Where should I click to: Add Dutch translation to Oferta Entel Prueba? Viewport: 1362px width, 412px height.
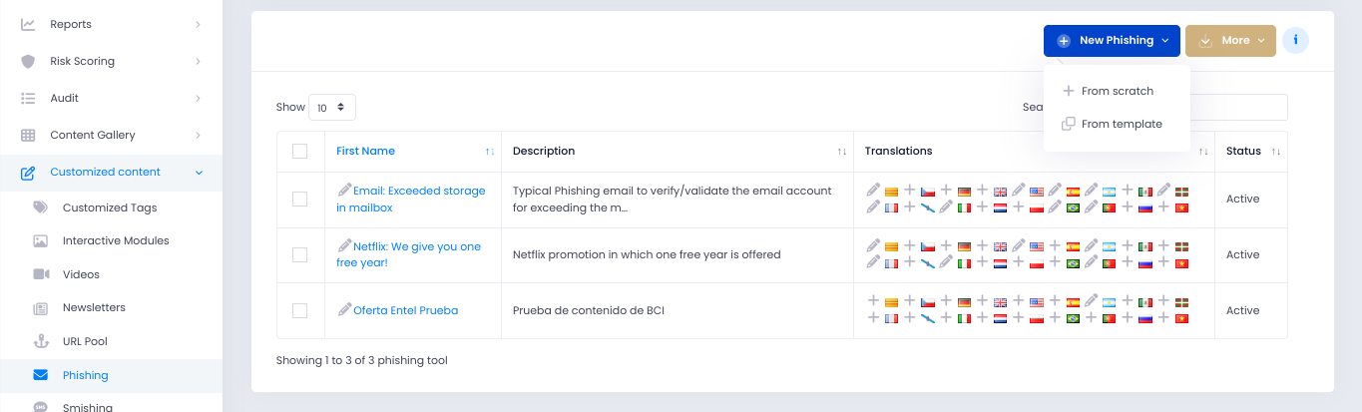tap(982, 317)
